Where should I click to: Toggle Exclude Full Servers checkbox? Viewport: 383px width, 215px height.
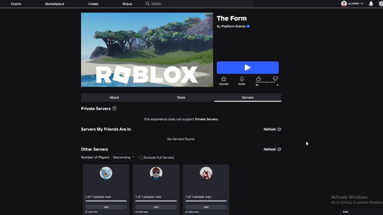coord(141,158)
